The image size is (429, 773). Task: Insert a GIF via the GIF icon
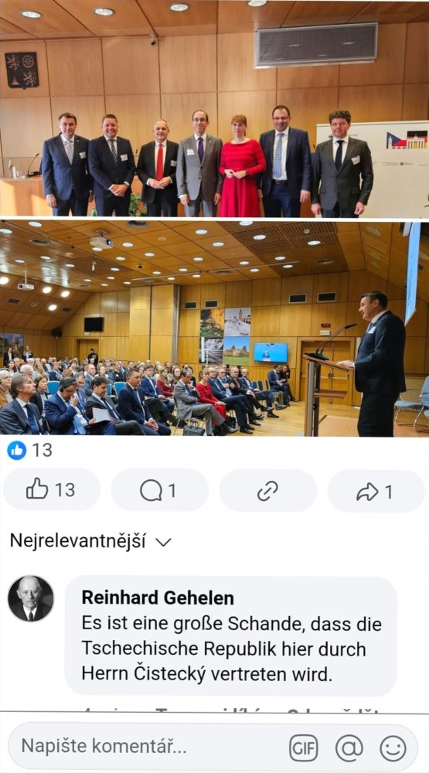(x=303, y=747)
